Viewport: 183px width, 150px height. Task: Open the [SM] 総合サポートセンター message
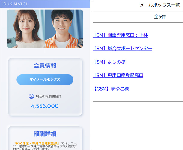(123, 49)
